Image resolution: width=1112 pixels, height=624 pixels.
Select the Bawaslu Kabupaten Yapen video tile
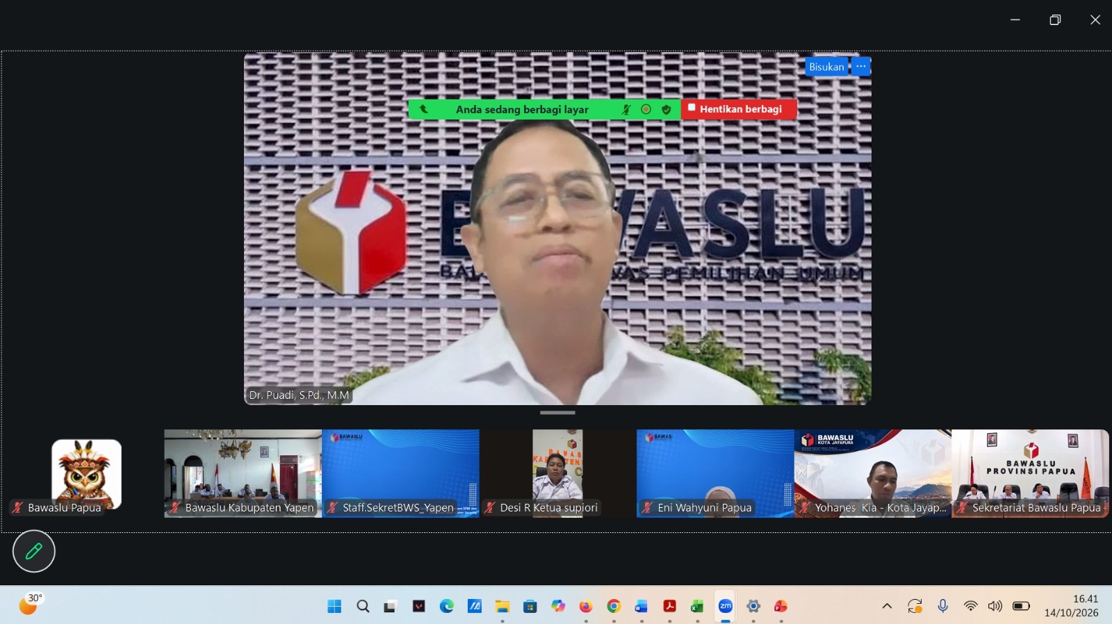coord(243,473)
